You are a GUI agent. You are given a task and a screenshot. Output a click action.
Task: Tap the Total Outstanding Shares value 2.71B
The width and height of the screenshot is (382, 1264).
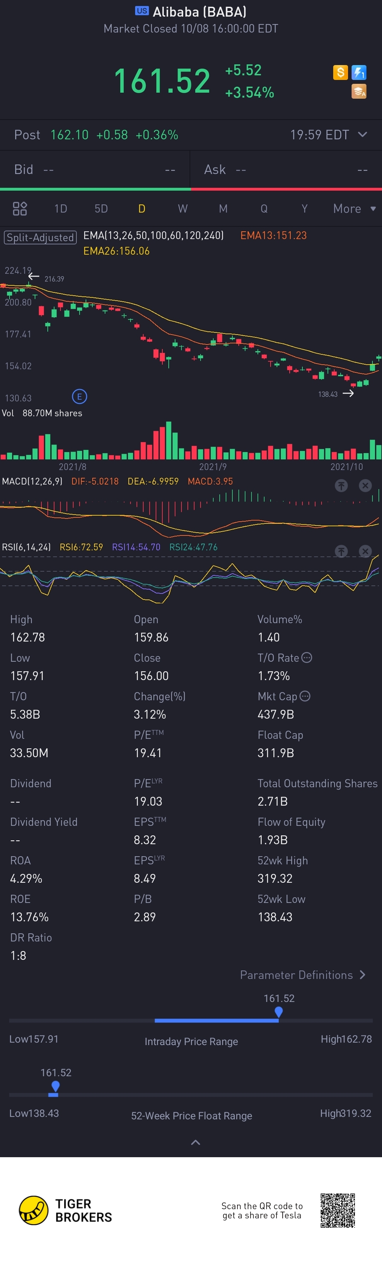pos(272,801)
